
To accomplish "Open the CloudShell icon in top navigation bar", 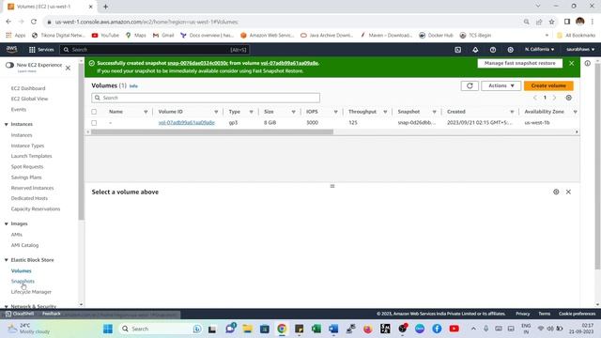I will (x=457, y=50).
